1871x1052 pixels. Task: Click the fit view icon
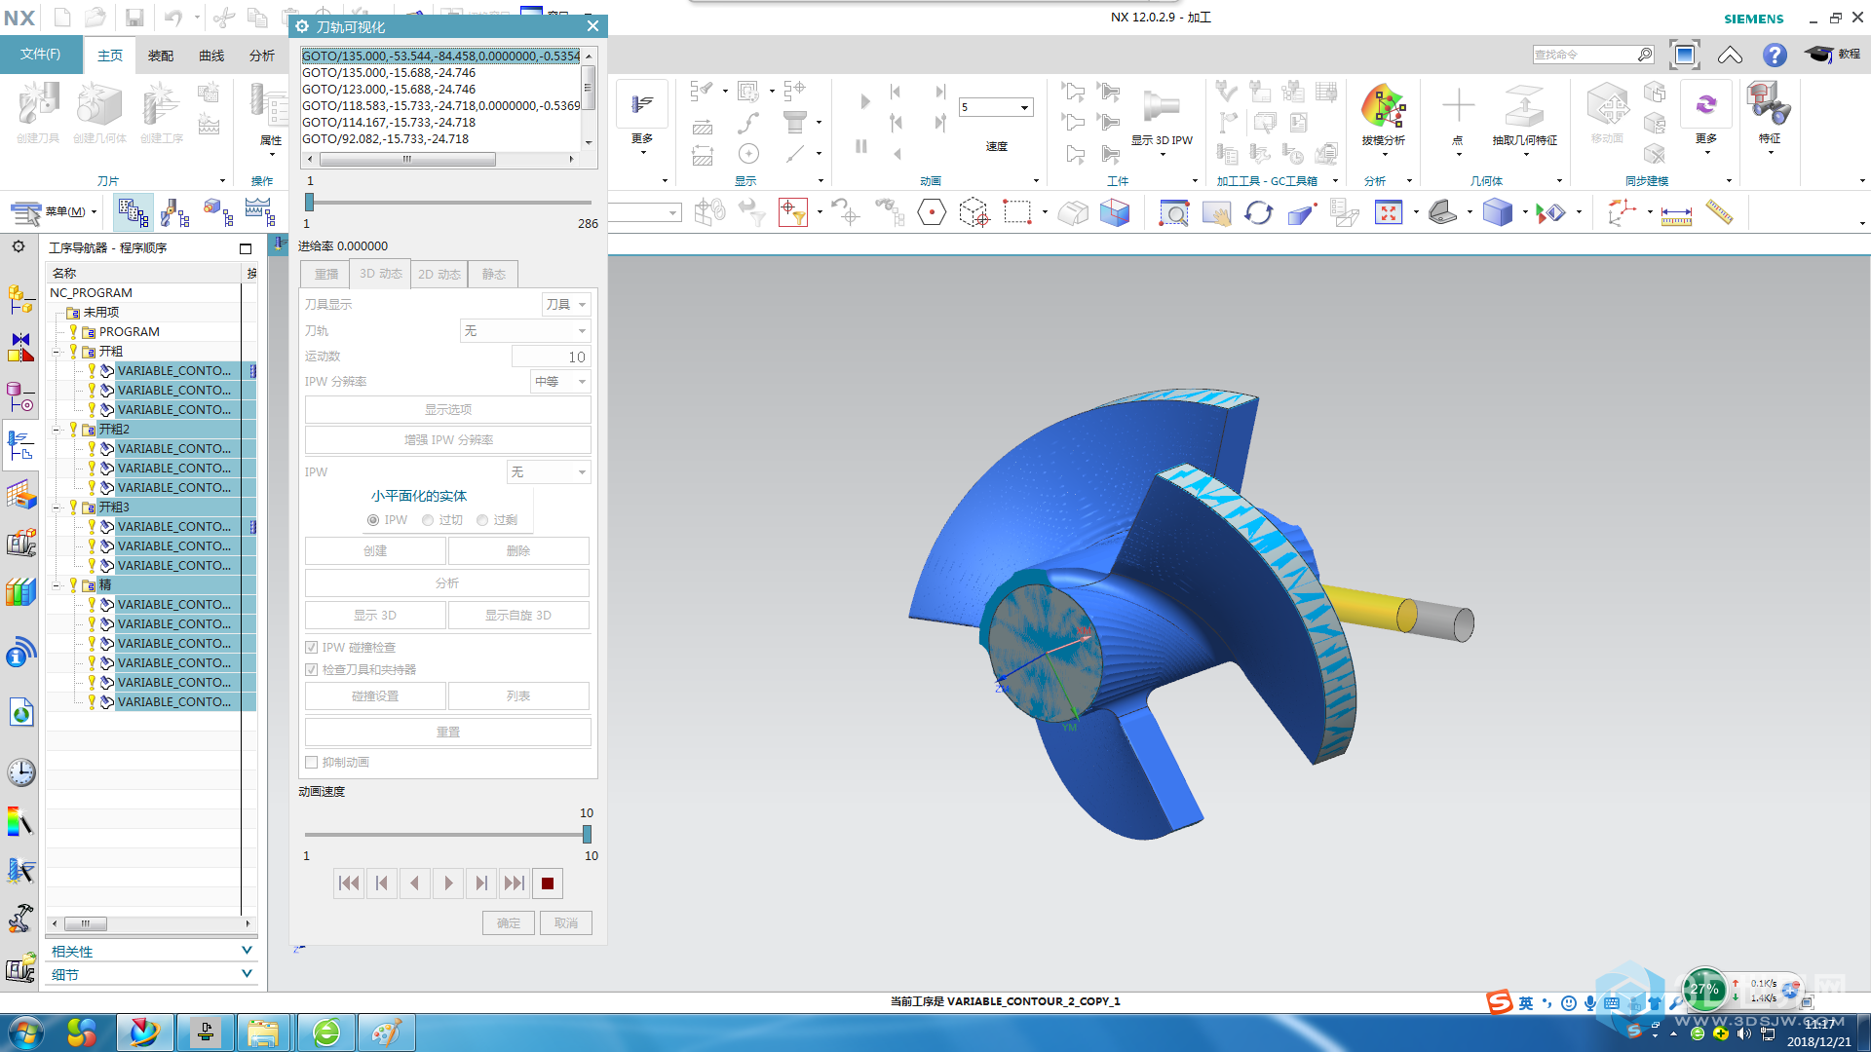(x=1388, y=211)
